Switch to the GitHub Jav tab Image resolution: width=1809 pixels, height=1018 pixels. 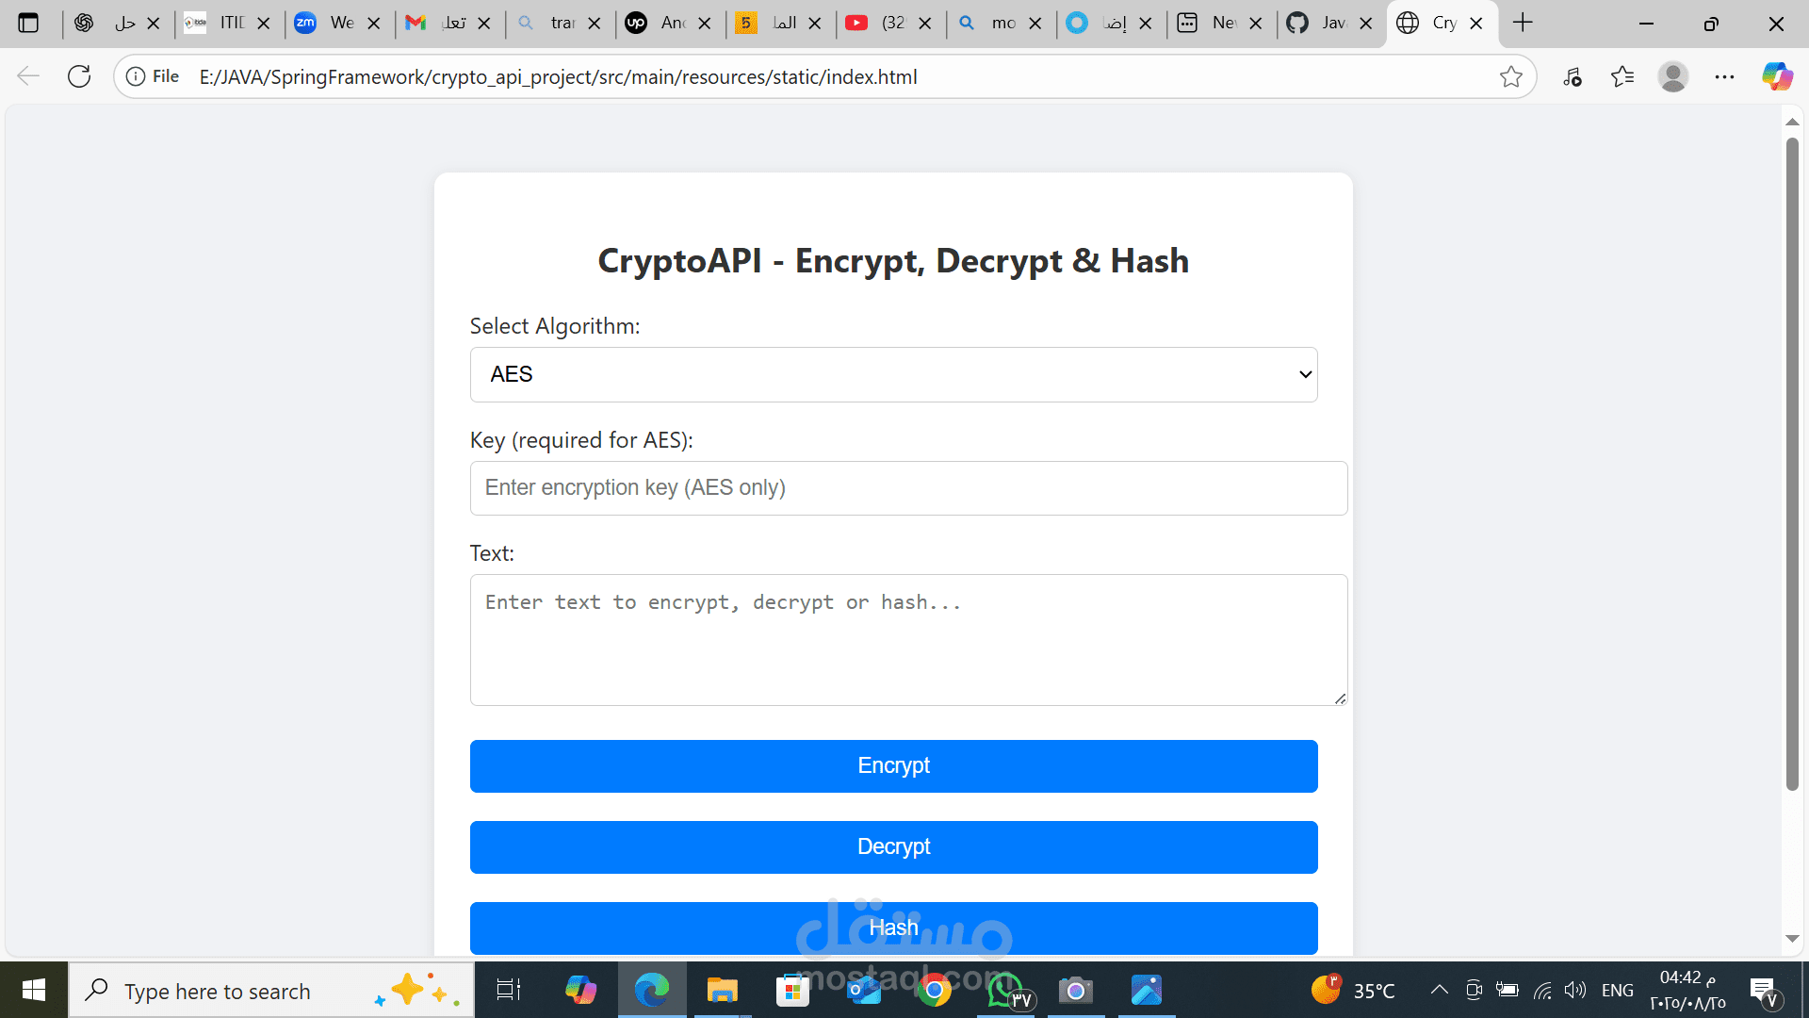point(1330,23)
